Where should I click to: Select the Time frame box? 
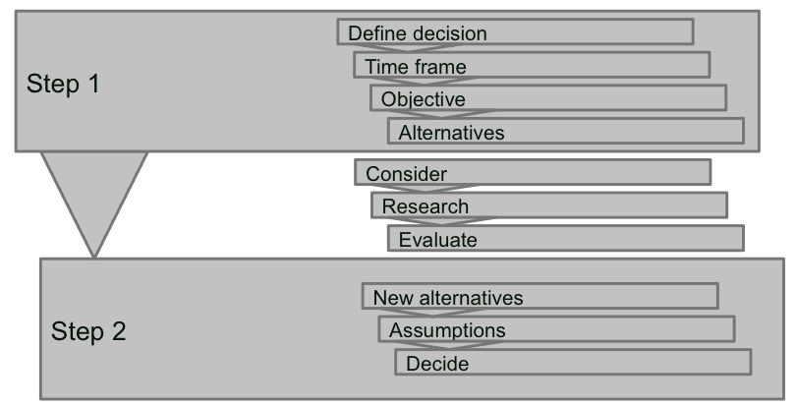pyautogui.click(x=532, y=66)
